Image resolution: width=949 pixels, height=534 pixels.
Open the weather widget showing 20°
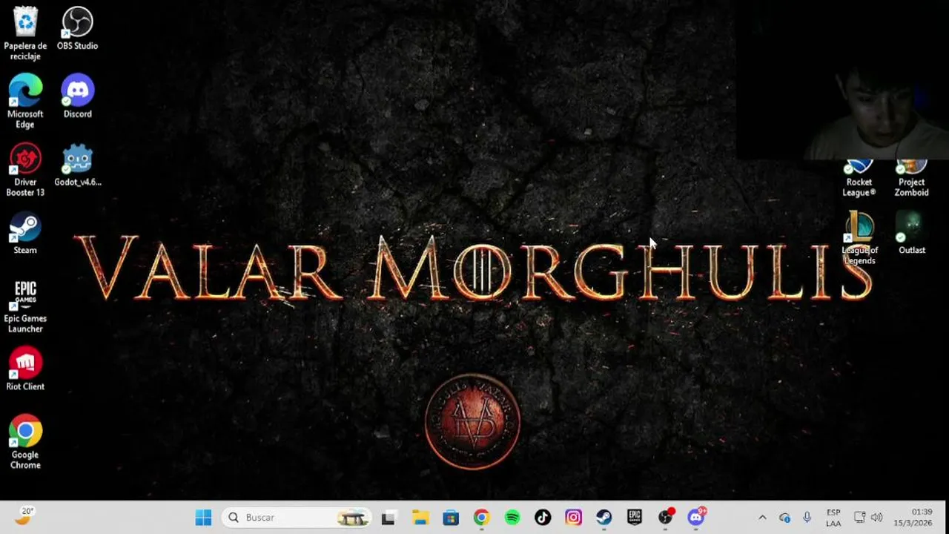point(24,516)
